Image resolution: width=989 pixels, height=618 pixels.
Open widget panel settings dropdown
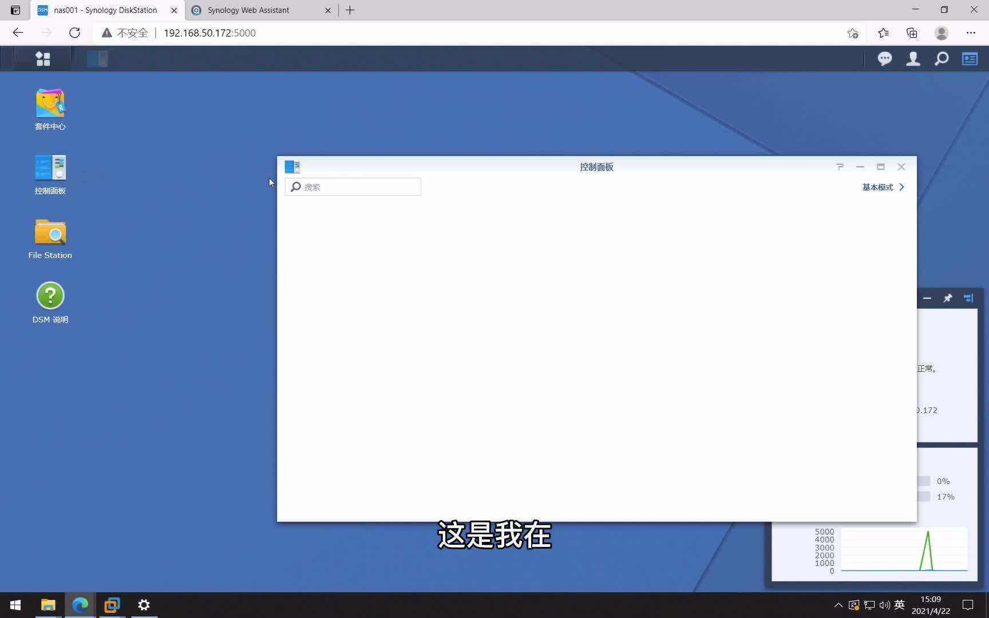968,298
